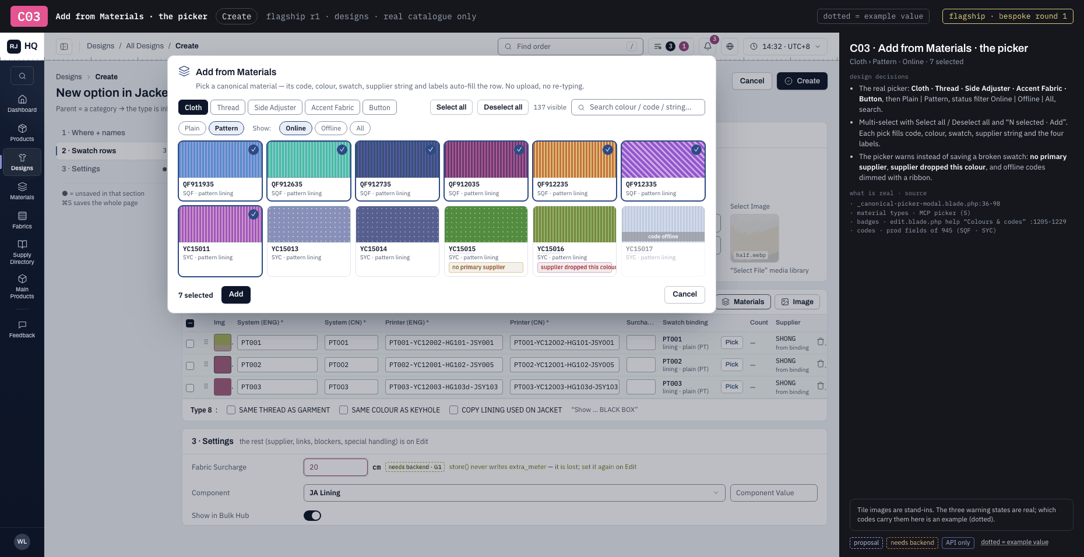Select the QF912635 green swatch tile
1084x557 pixels.
coord(309,171)
